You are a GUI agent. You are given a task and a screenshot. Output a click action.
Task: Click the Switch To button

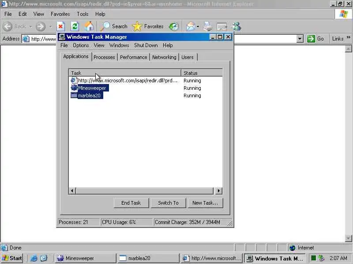[x=168, y=203]
